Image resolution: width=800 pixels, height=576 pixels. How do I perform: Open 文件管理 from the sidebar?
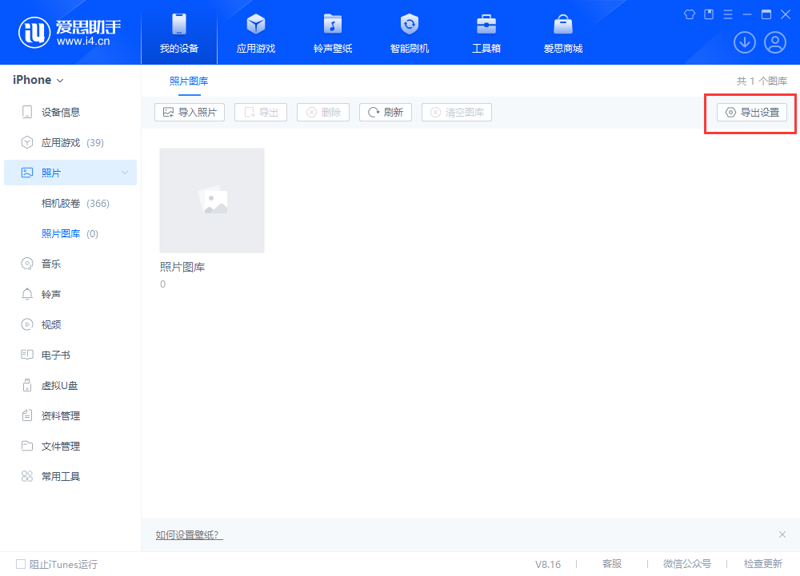point(54,446)
